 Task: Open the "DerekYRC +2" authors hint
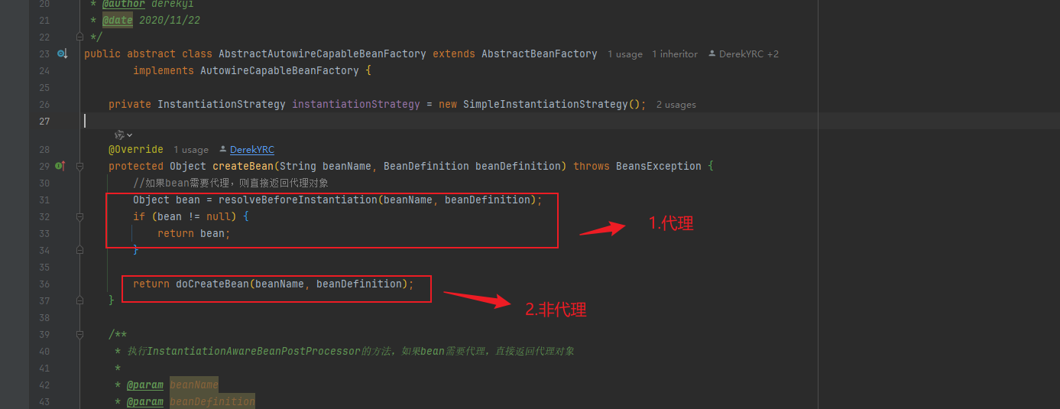(749, 54)
